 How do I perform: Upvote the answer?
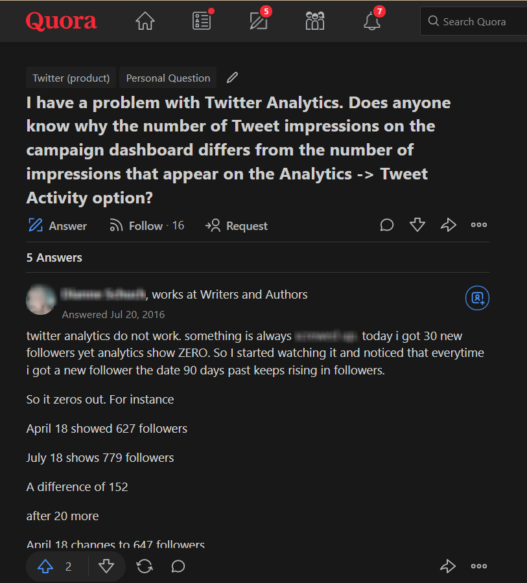pos(45,567)
